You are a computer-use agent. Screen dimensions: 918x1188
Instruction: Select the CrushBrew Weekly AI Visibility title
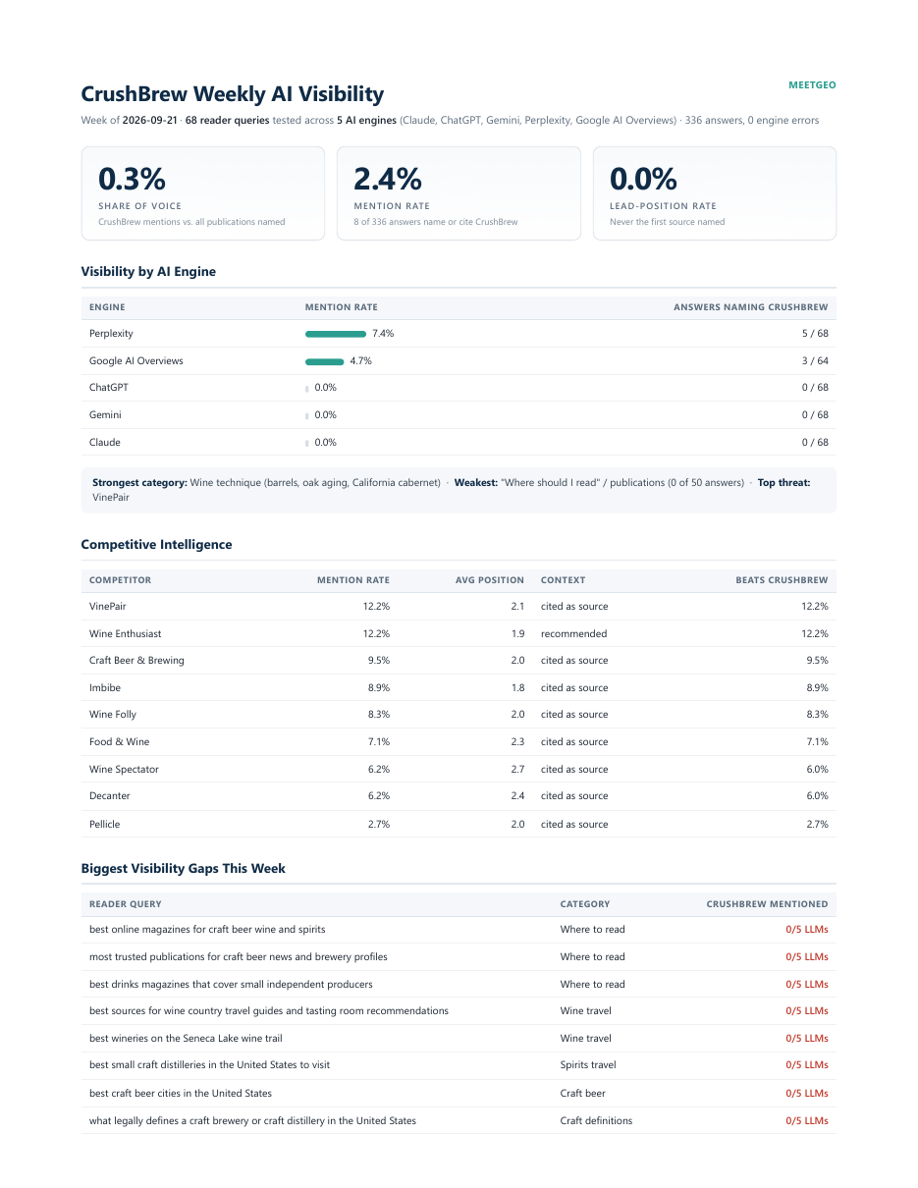click(x=232, y=94)
